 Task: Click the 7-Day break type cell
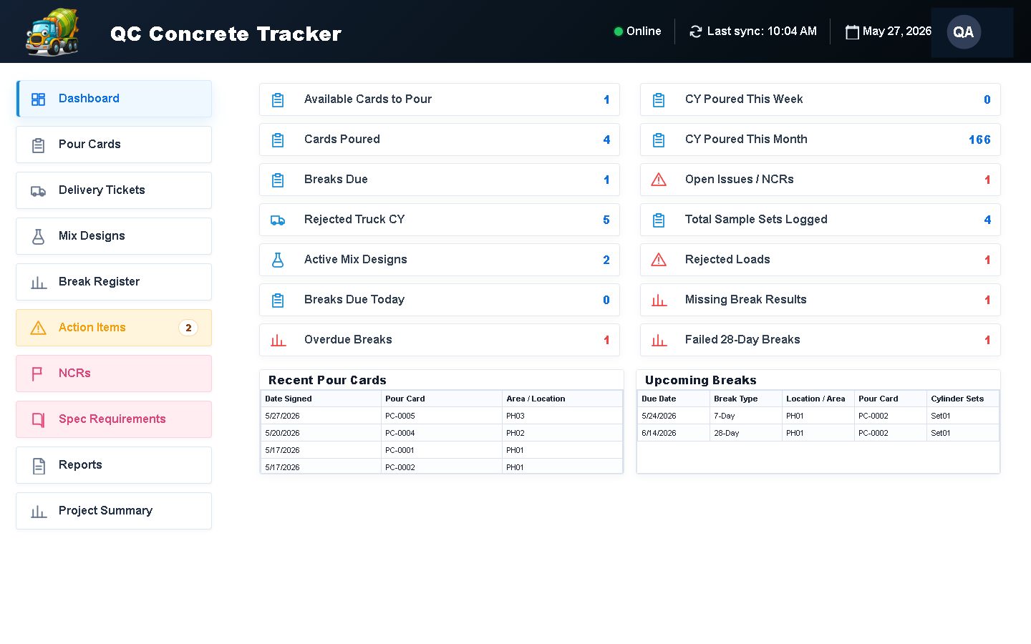click(x=746, y=416)
